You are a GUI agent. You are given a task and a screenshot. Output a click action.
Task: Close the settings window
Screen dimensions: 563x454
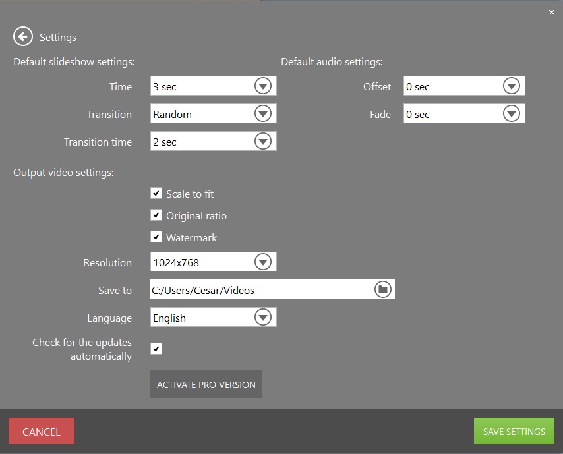coord(552,12)
